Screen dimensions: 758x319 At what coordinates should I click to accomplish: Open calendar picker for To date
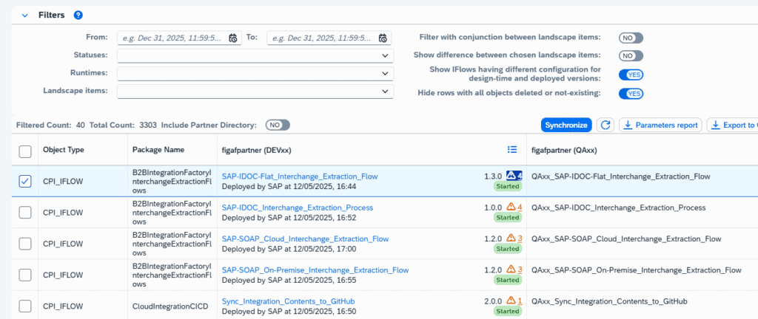point(383,38)
